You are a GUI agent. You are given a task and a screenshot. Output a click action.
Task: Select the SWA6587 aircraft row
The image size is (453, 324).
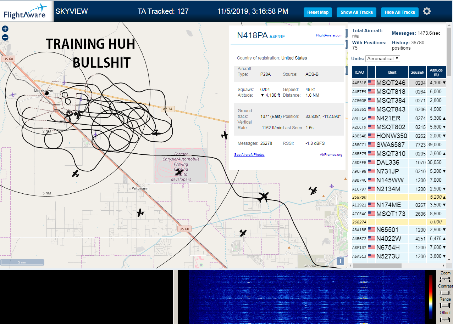pyautogui.click(x=399, y=145)
